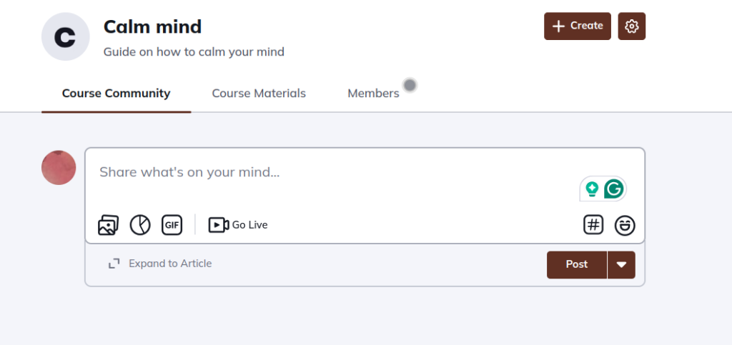Insert a GIF into the post
Image resolution: width=732 pixels, height=345 pixels.
[x=172, y=225]
